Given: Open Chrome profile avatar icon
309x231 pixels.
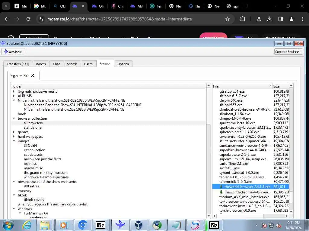Looking at the screenshot, I should click(291, 19).
